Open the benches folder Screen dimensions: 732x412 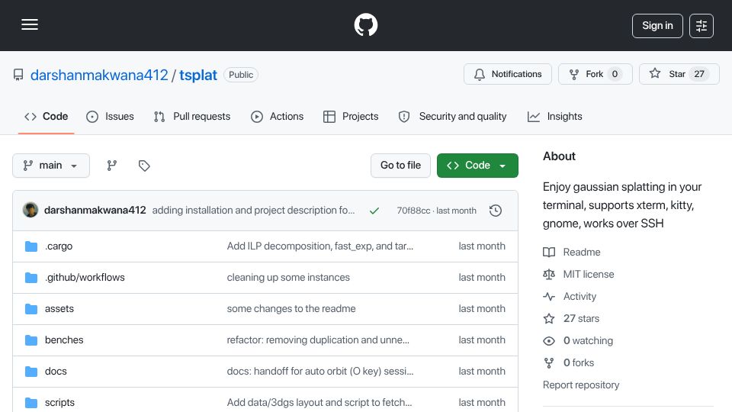pos(64,340)
